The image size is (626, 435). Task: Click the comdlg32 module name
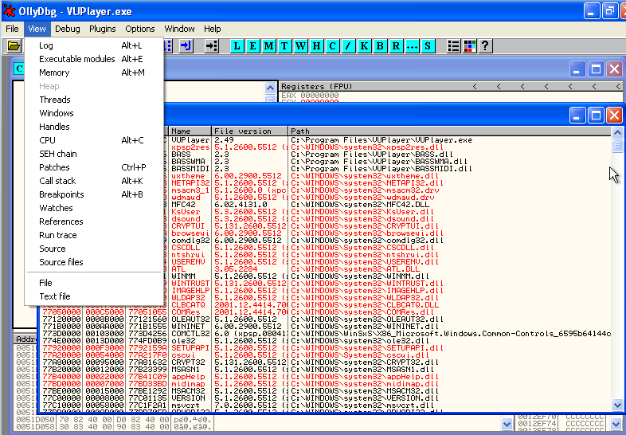(190, 241)
